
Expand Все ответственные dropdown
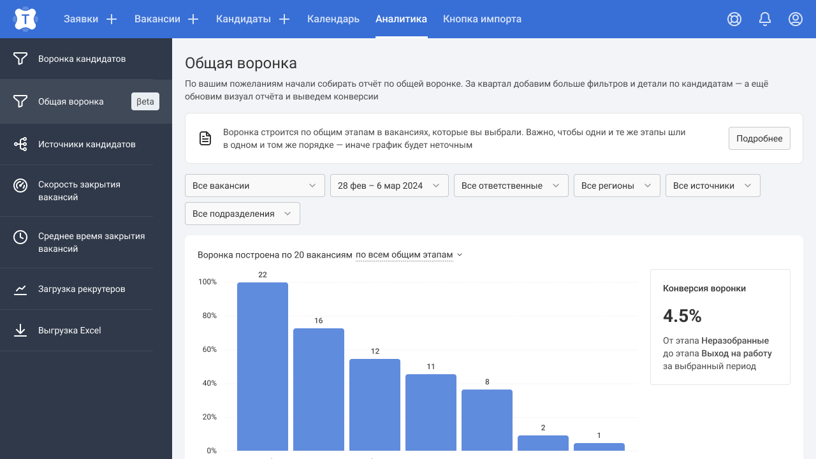coord(511,186)
